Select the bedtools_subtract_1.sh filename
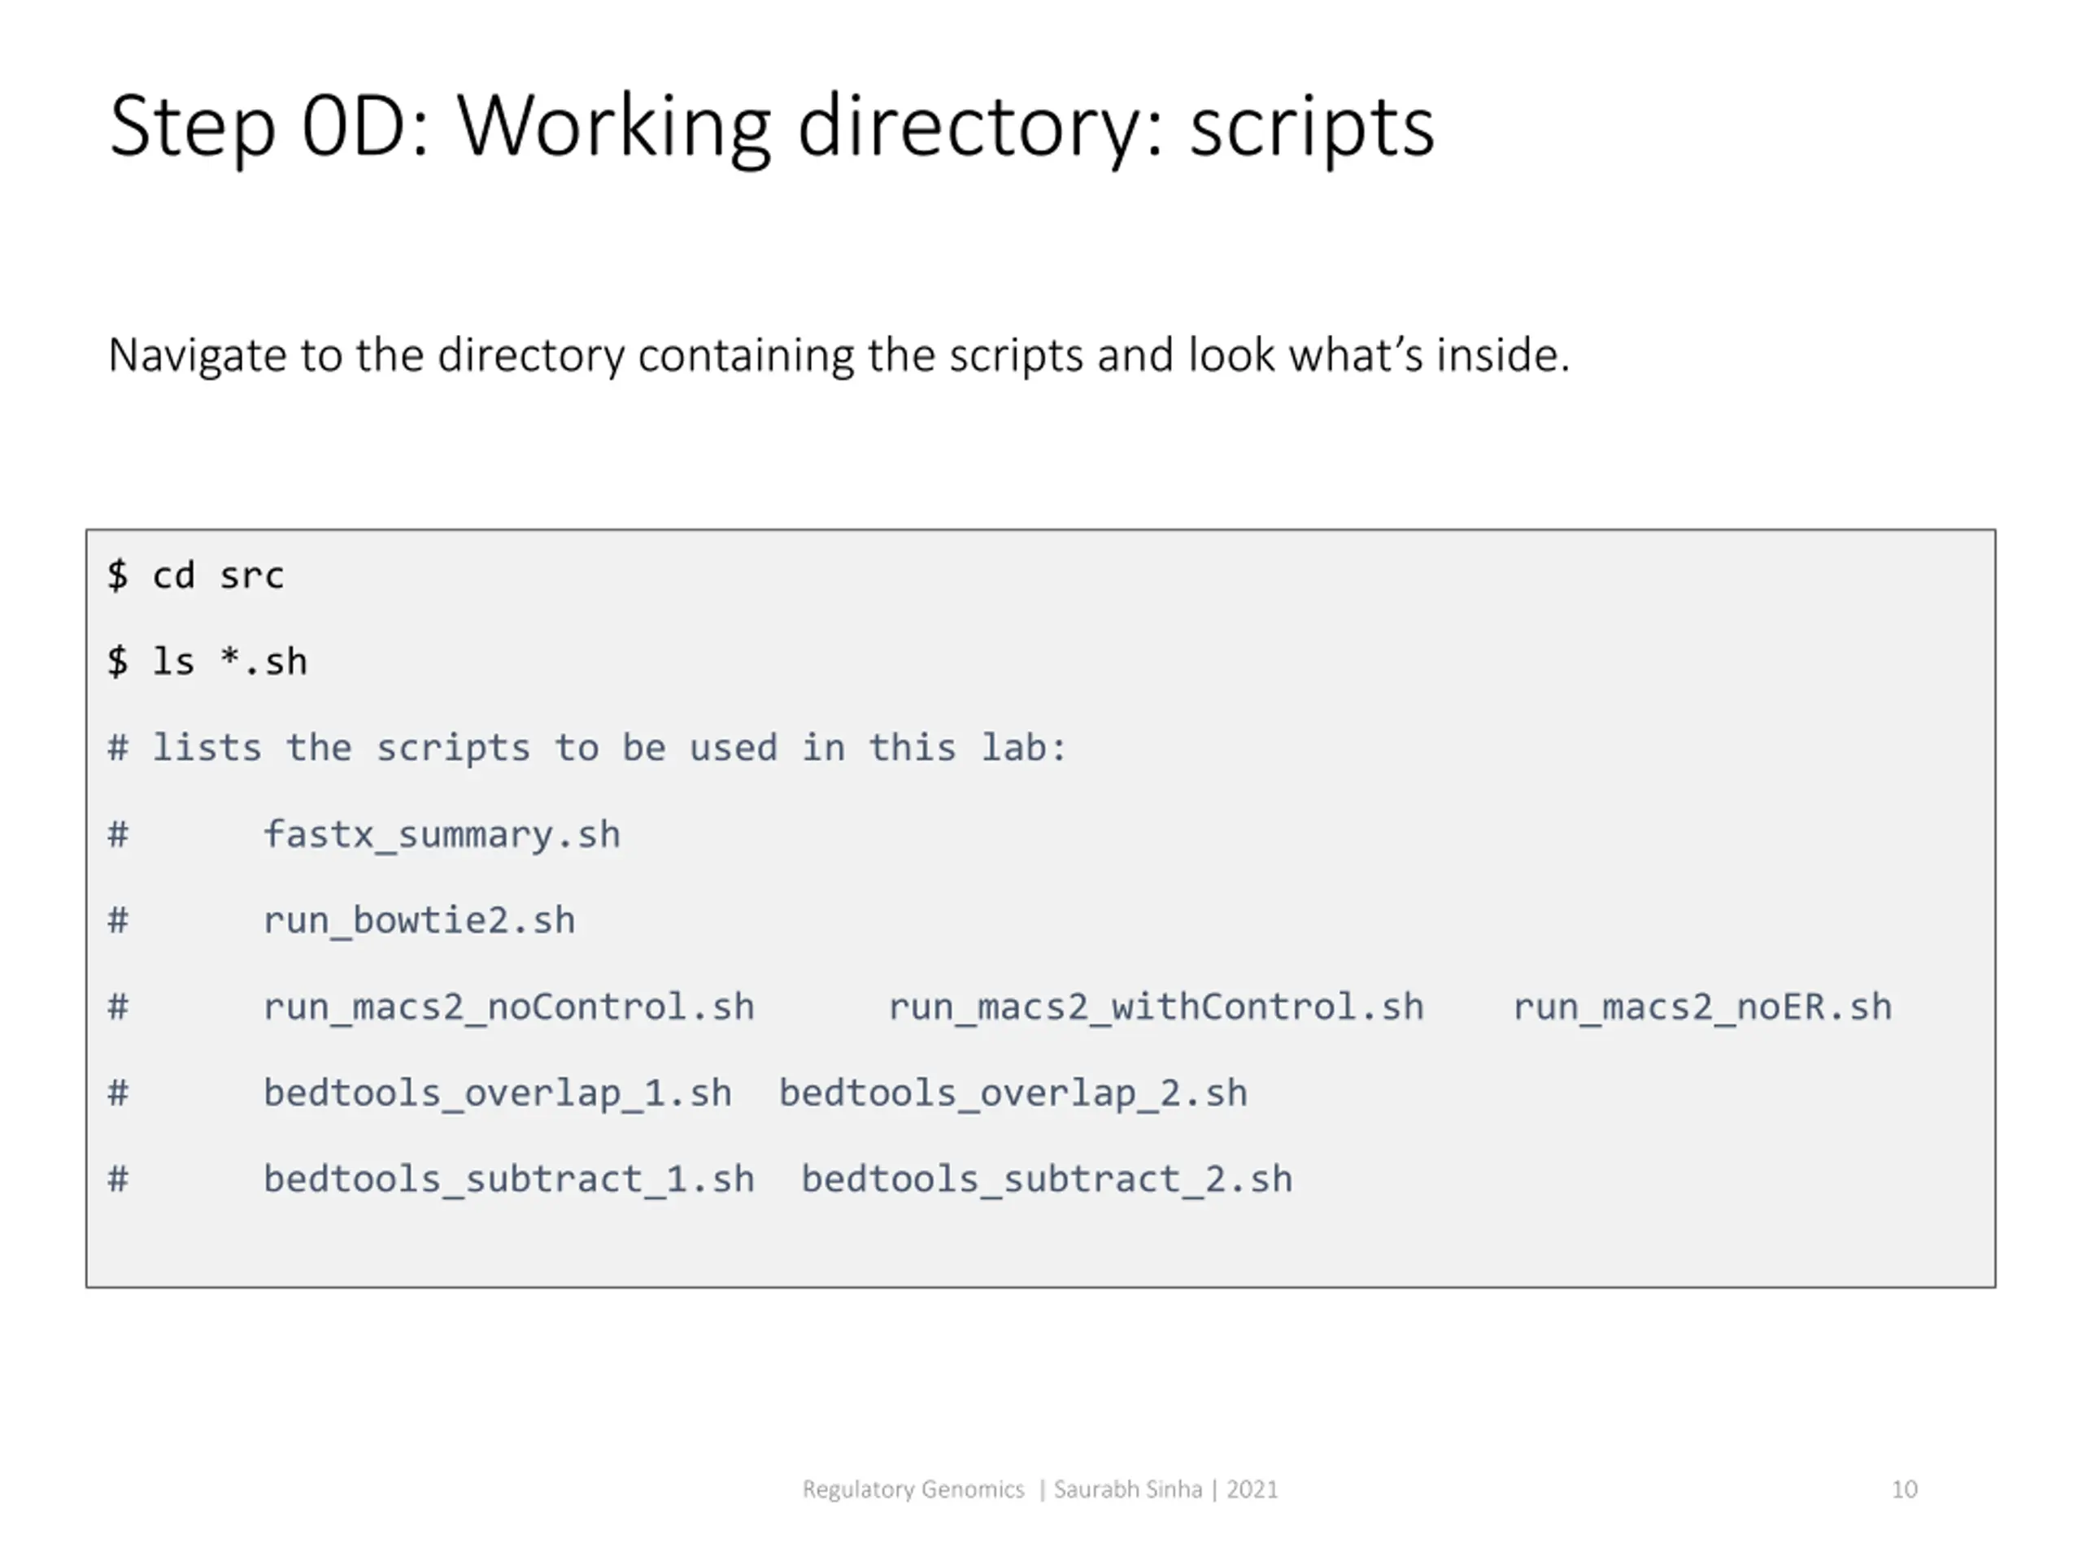The image size is (2082, 1561). pyautogui.click(x=508, y=1179)
